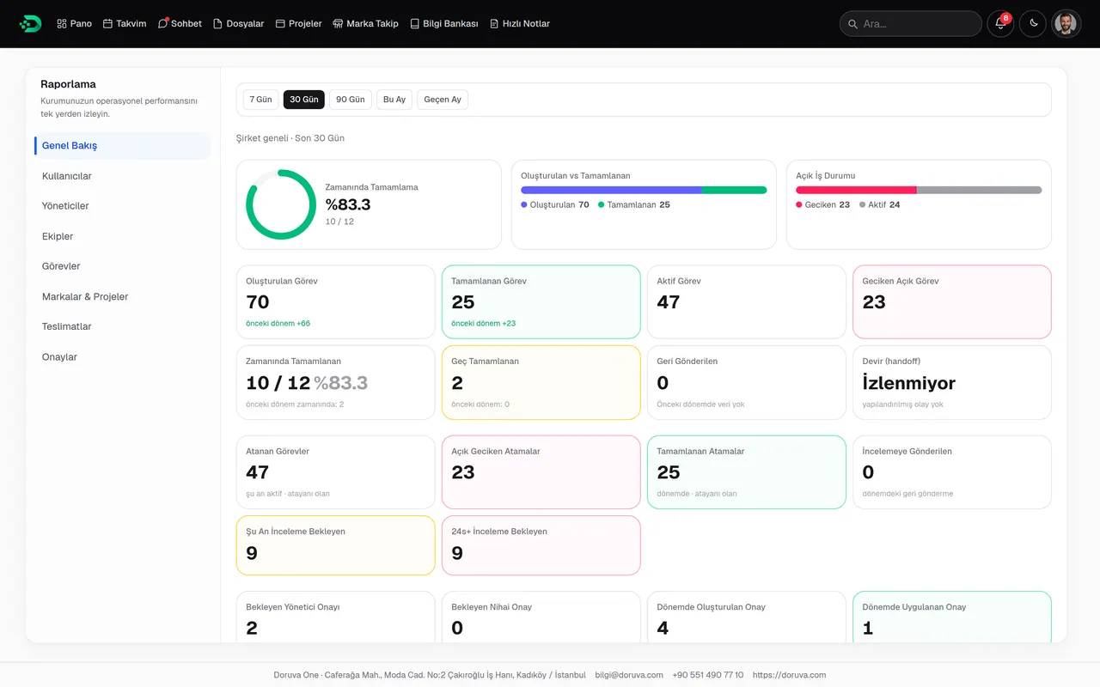
Task: Focus the Ara search field
Action: coord(911,23)
